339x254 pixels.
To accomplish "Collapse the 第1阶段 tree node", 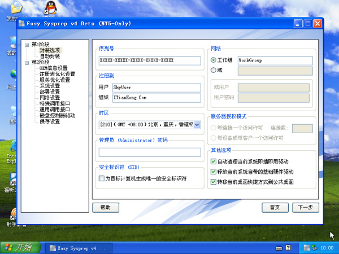I will 27,45.
